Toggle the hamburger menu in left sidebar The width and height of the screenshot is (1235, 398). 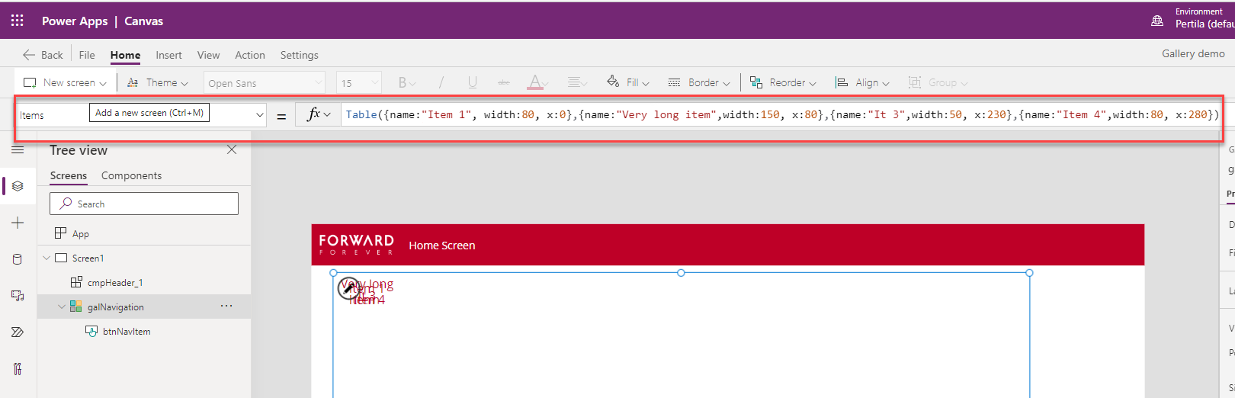[x=18, y=150]
